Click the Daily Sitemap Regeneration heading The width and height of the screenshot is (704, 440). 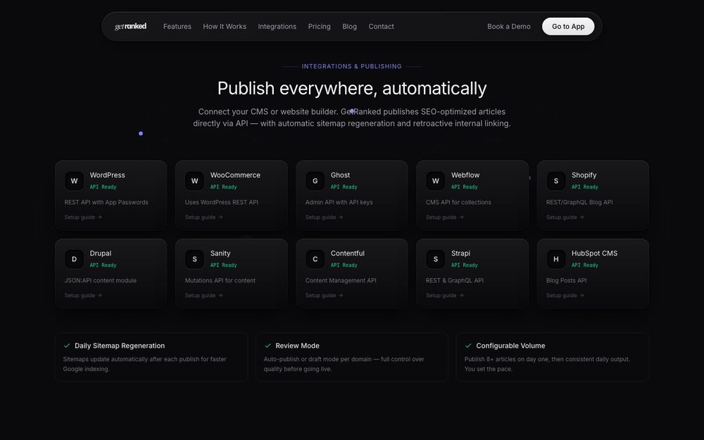pyautogui.click(x=120, y=346)
